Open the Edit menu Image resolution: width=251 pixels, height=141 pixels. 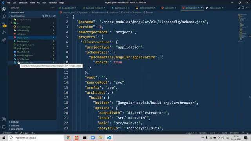click(15, 2)
